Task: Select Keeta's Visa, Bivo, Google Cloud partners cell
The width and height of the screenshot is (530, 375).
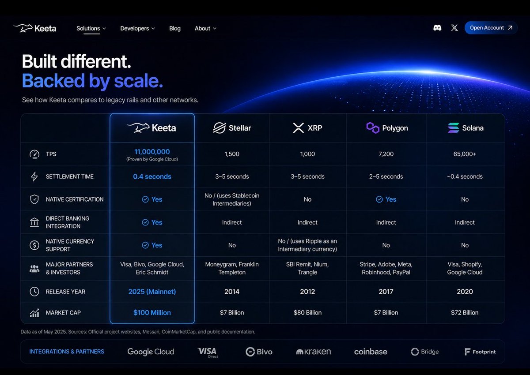Action: [152, 268]
